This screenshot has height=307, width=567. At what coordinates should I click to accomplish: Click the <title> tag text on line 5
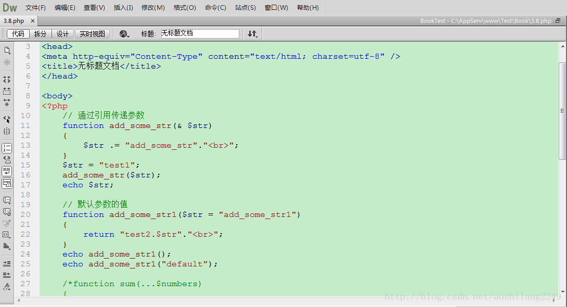coord(60,67)
